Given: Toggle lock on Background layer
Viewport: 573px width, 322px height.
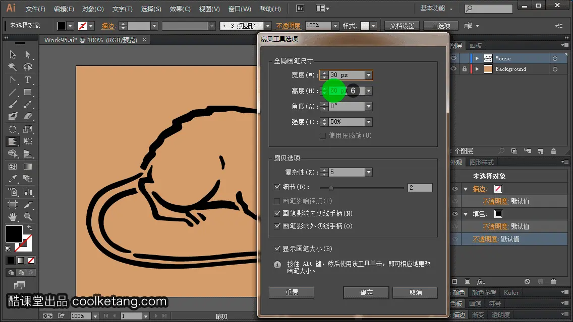Looking at the screenshot, I should pyautogui.click(x=464, y=69).
